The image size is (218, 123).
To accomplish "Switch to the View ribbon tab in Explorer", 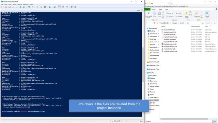I will tap(167, 9).
